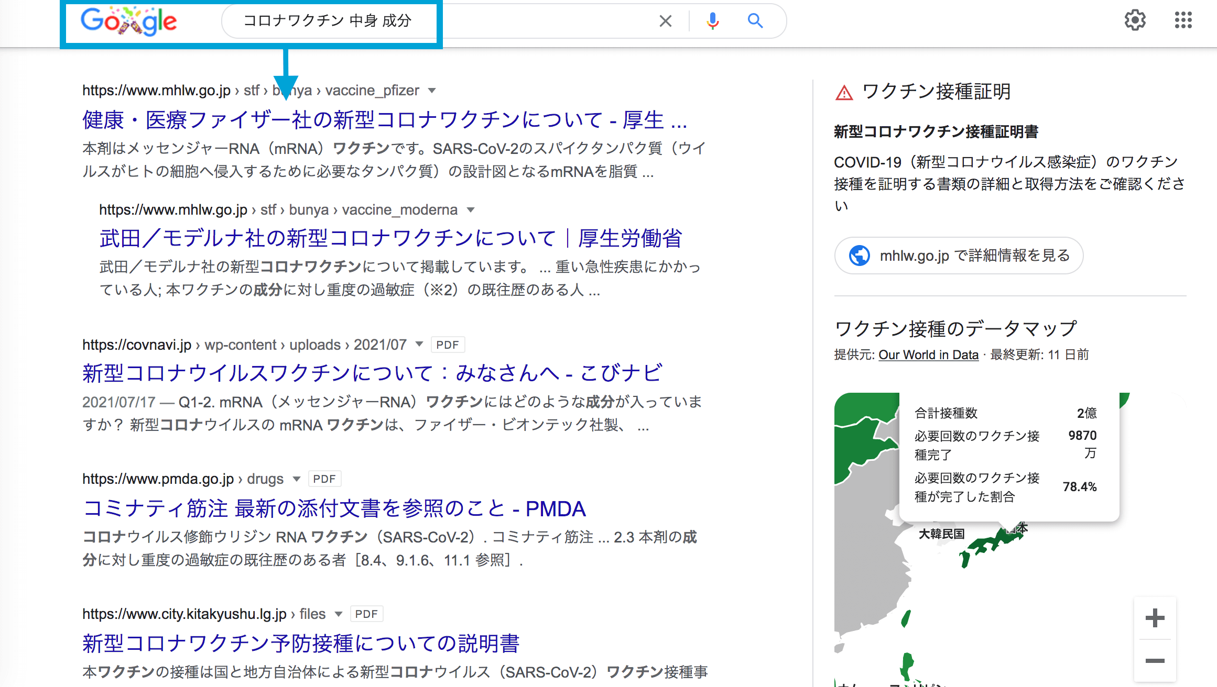Screen dimensions: 1217x687
Task: Click the globe icon in the mhlw.go.jp button
Action: click(x=860, y=256)
